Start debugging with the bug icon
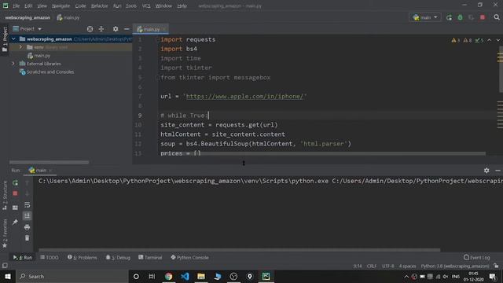This screenshot has width=503, height=283. 460,17
